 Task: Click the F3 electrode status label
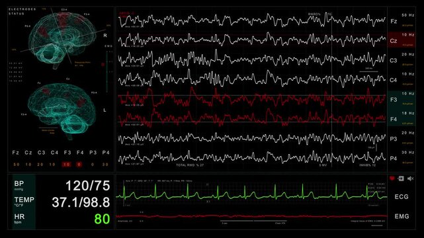click(x=67, y=153)
